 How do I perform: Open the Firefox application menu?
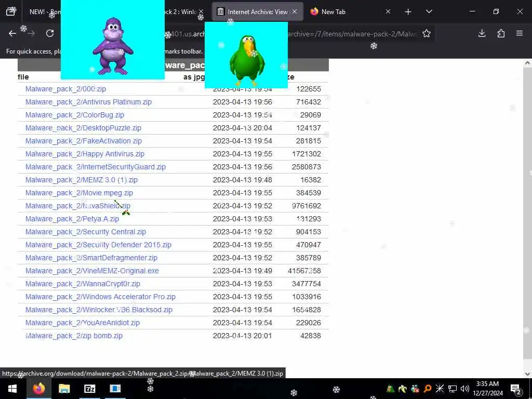pyautogui.click(x=520, y=33)
